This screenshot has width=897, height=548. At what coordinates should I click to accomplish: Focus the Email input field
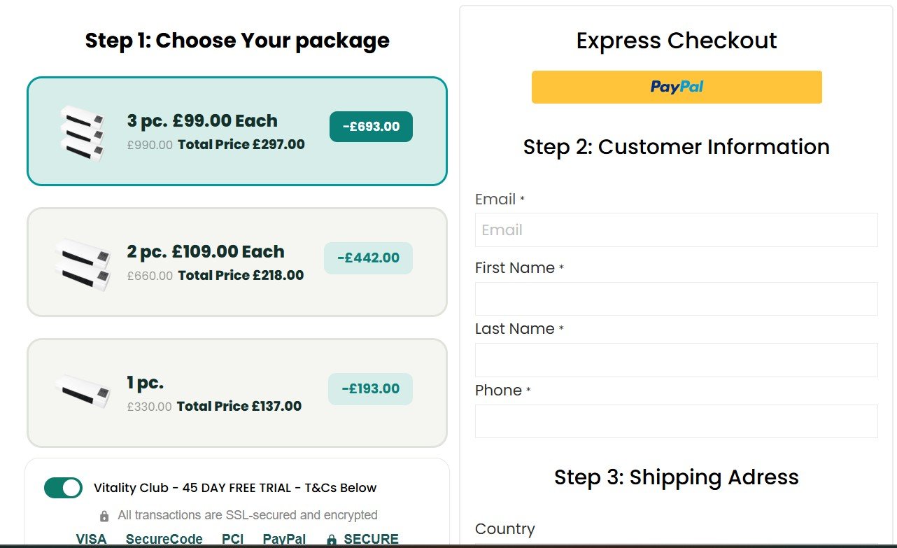tap(676, 230)
